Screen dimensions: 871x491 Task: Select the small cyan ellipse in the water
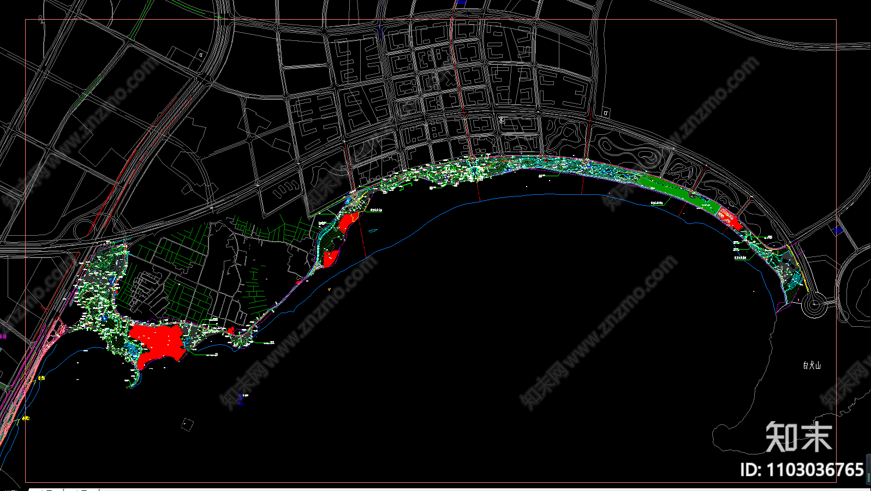point(372,230)
